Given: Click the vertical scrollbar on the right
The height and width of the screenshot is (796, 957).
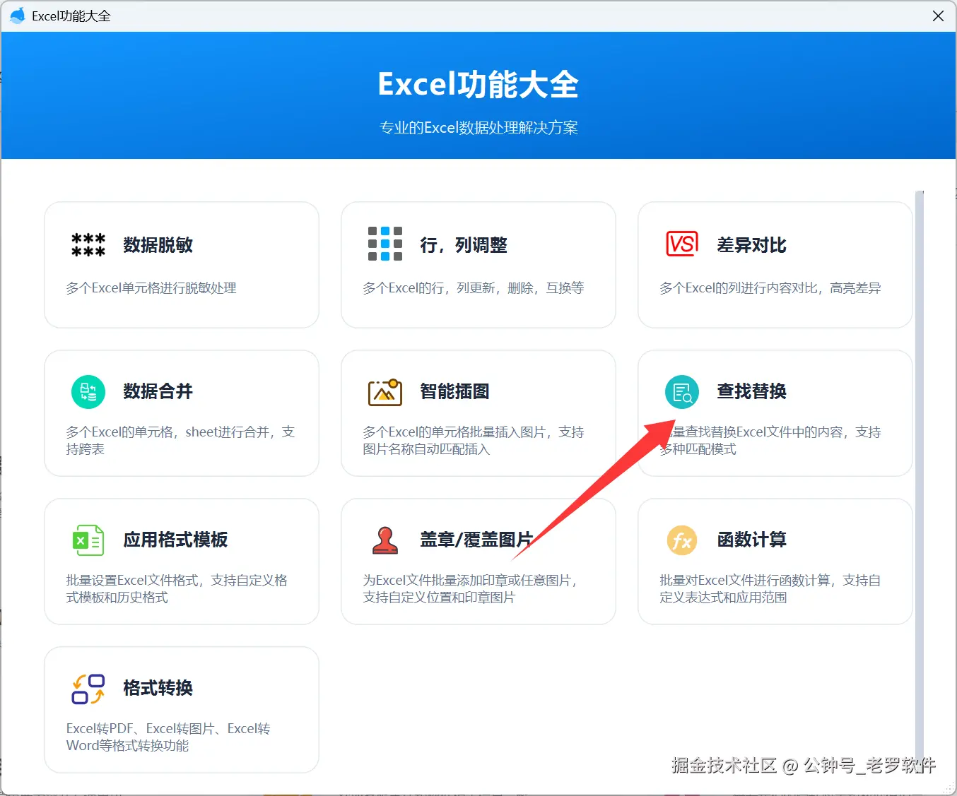Looking at the screenshot, I should point(919,480).
